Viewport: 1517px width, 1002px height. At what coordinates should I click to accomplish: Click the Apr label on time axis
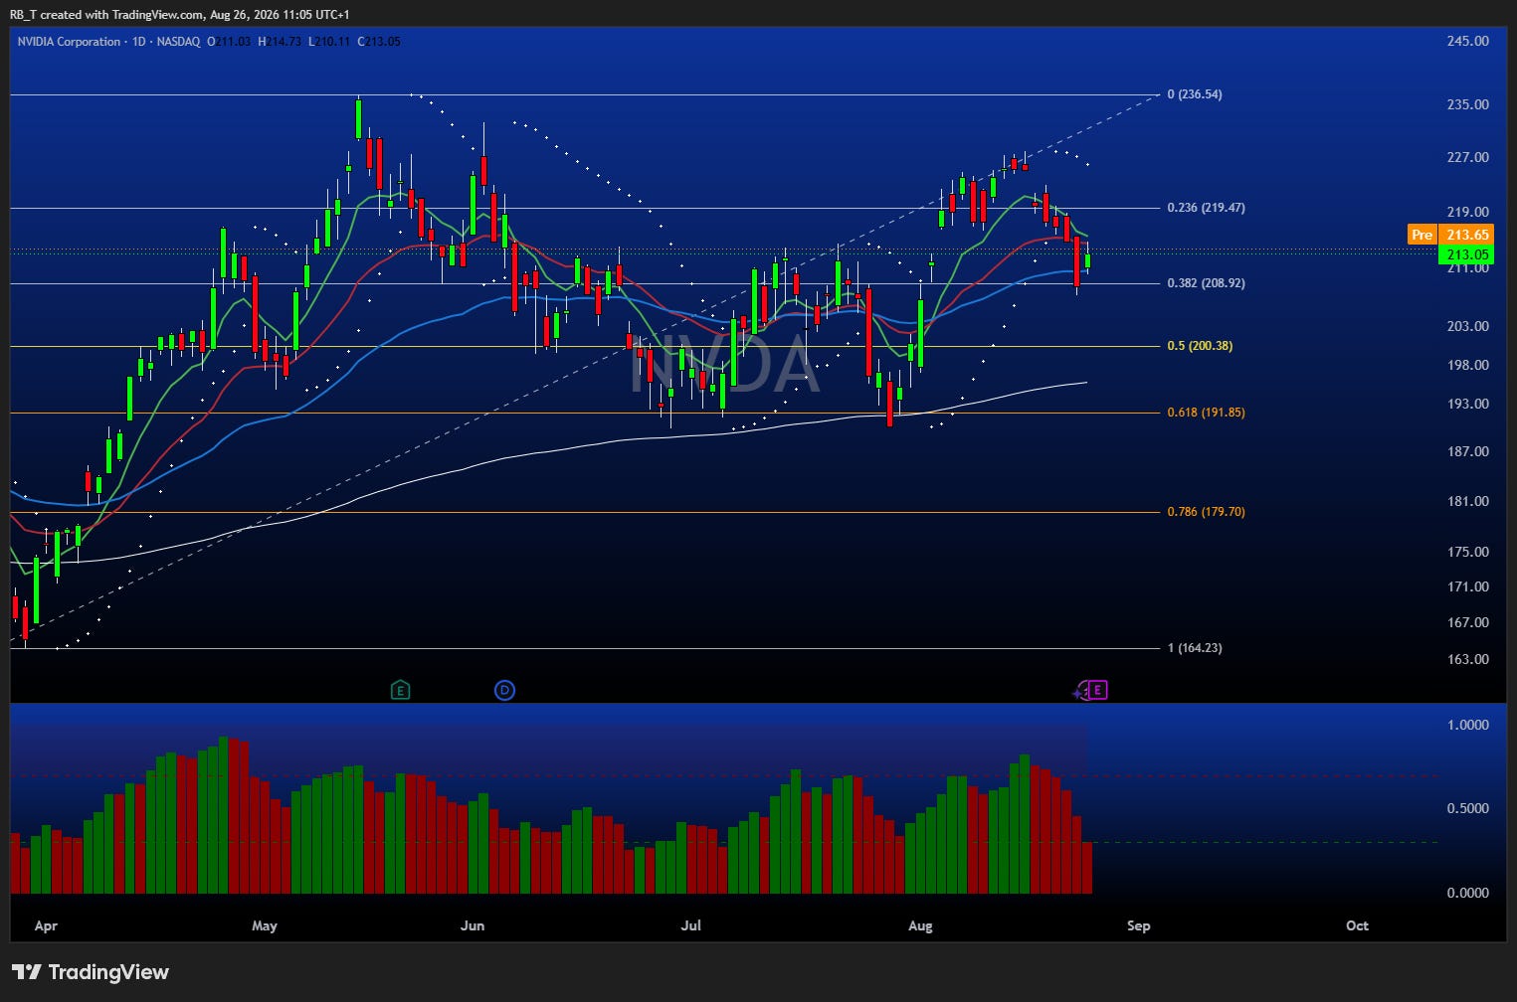tap(46, 925)
